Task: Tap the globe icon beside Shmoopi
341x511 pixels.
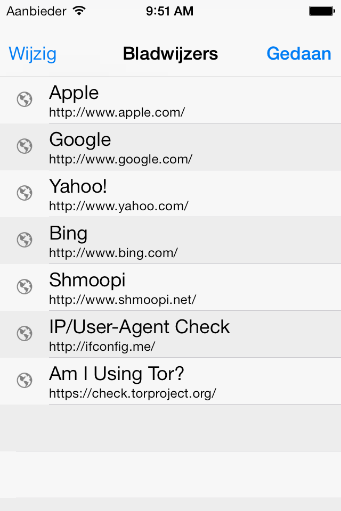Action: click(x=25, y=287)
